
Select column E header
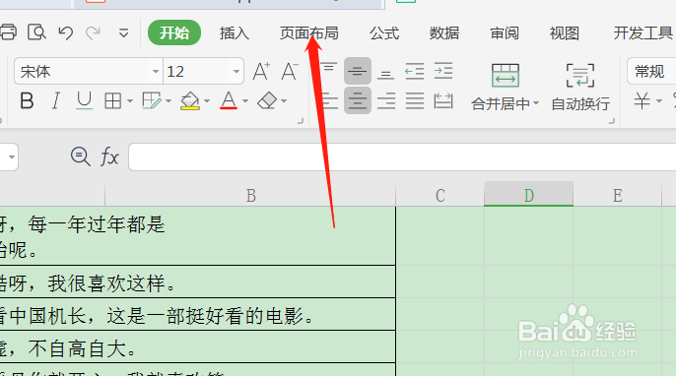pos(617,195)
